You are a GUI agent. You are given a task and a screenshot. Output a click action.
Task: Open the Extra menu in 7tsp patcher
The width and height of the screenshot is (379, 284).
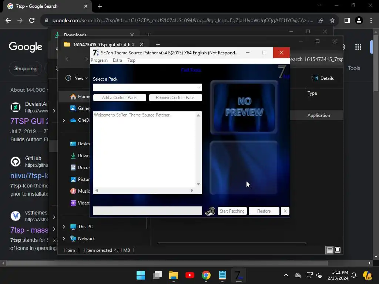[x=117, y=60]
